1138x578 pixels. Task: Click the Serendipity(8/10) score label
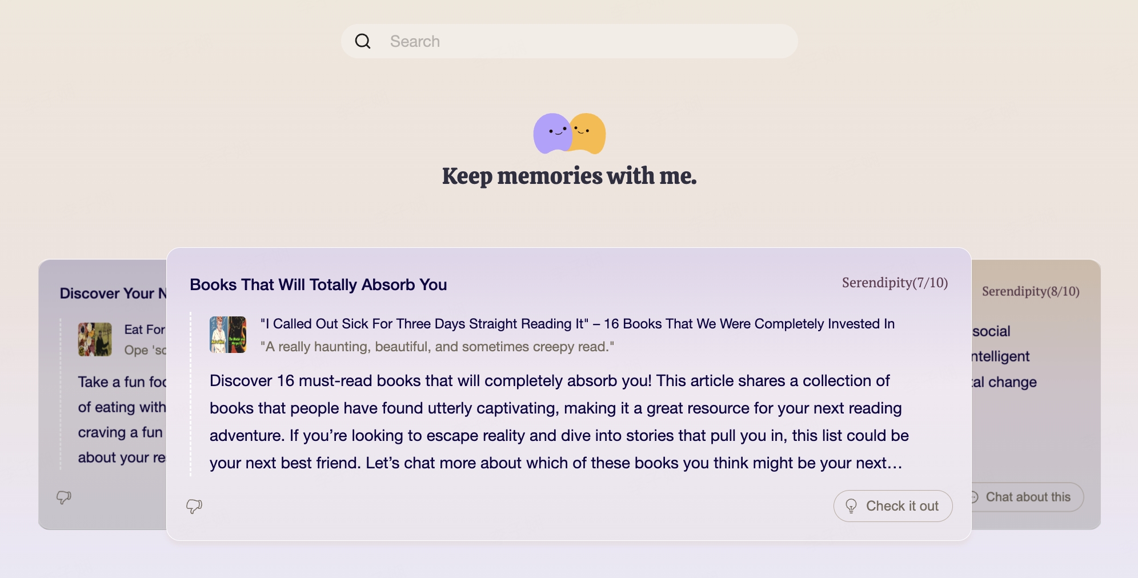pyautogui.click(x=1031, y=291)
